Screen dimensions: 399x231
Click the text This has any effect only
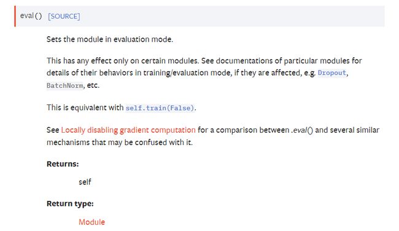pos(88,61)
